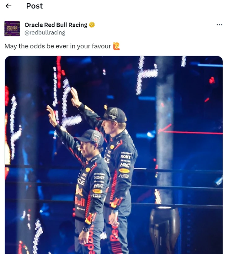Click the front driver's raised hand
This screenshot has height=254, width=229.
tap(52, 115)
